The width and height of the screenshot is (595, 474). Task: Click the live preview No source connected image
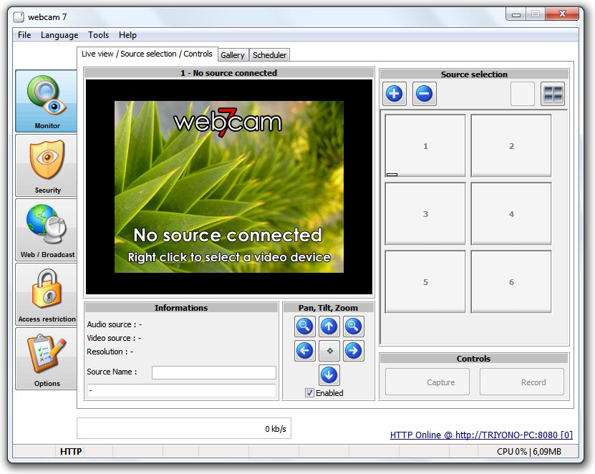tap(229, 187)
